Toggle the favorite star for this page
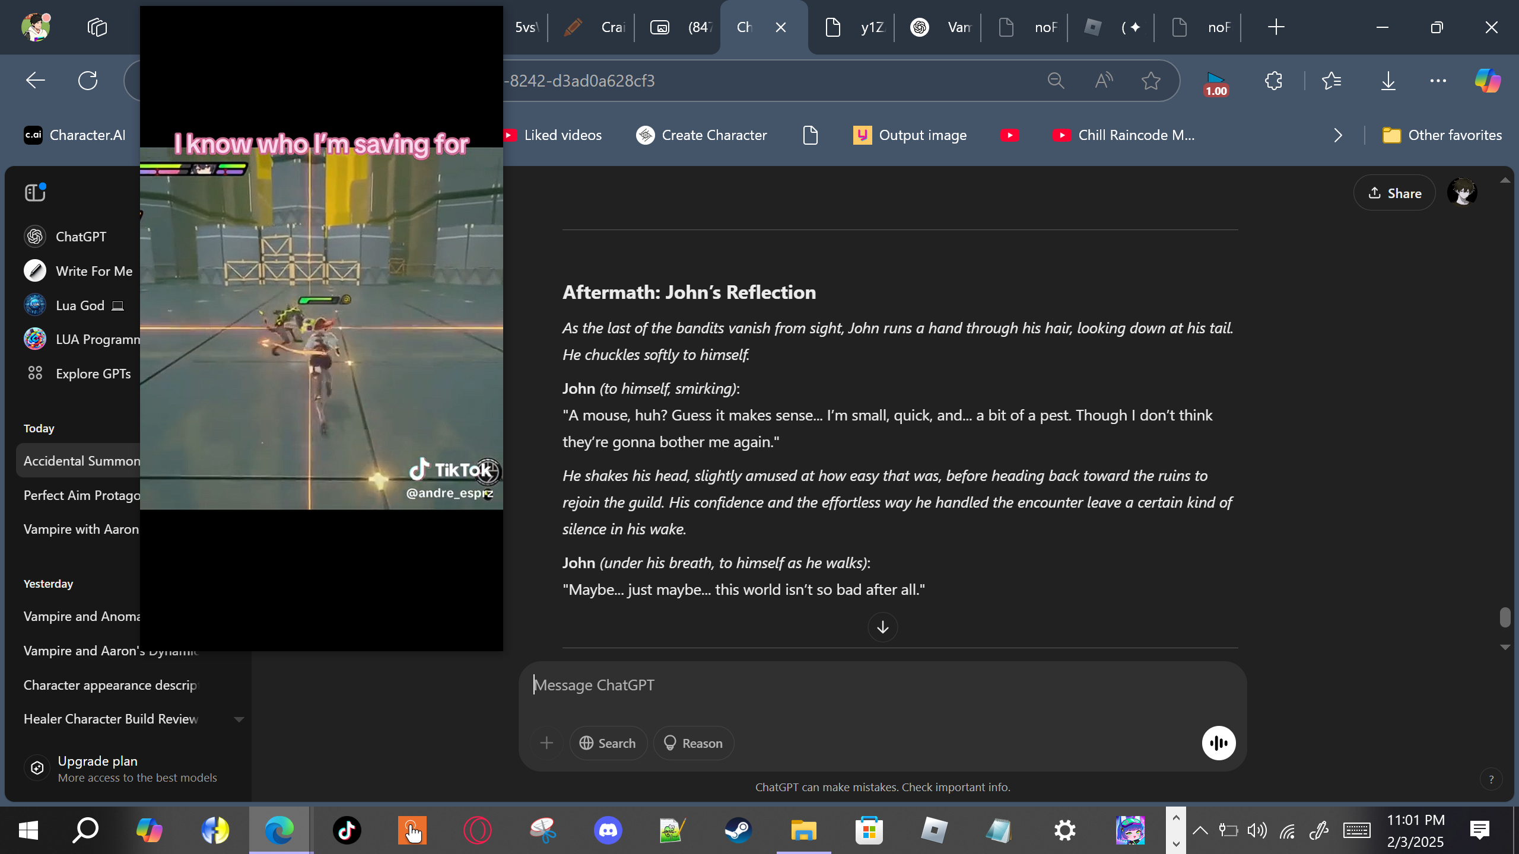The height and width of the screenshot is (854, 1519). tap(1151, 81)
